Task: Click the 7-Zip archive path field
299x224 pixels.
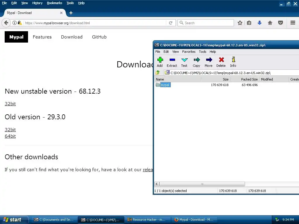Action: coord(232,73)
